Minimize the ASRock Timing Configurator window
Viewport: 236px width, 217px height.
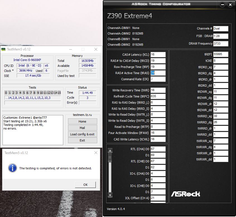(222, 5)
